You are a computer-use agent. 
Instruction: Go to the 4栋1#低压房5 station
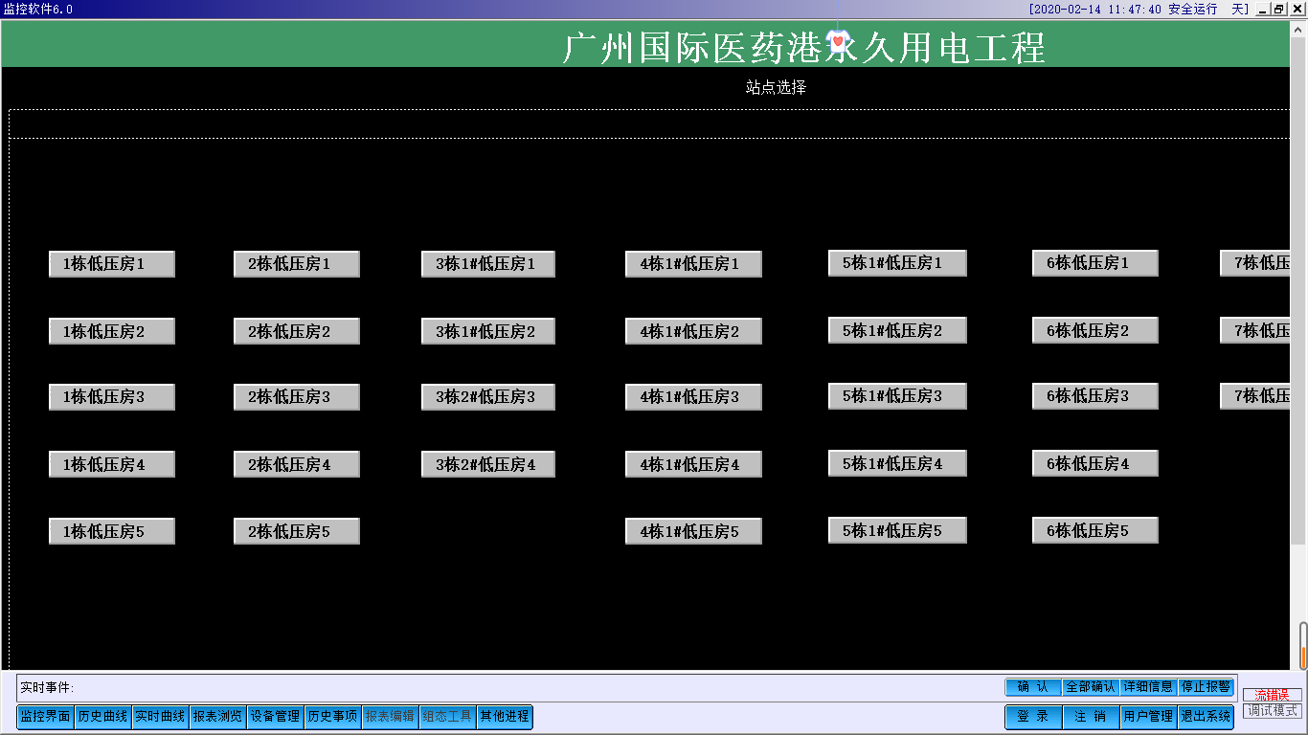[692, 532]
